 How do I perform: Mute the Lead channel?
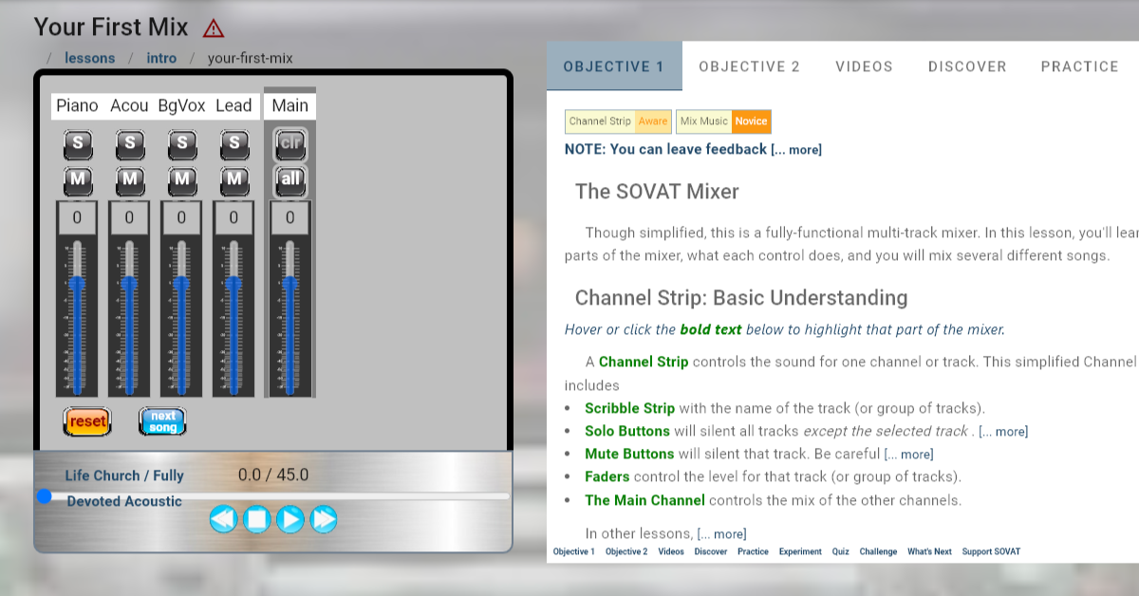coord(233,180)
